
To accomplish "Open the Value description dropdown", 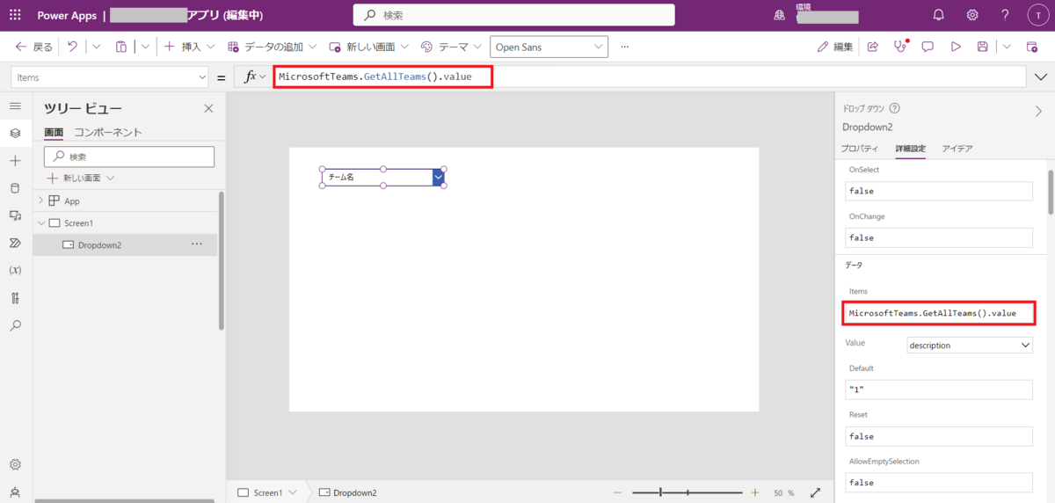I will 970,346.
